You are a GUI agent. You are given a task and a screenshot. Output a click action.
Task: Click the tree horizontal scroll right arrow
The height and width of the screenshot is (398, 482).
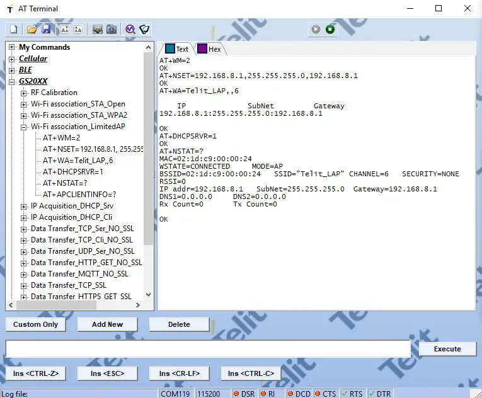click(x=138, y=305)
